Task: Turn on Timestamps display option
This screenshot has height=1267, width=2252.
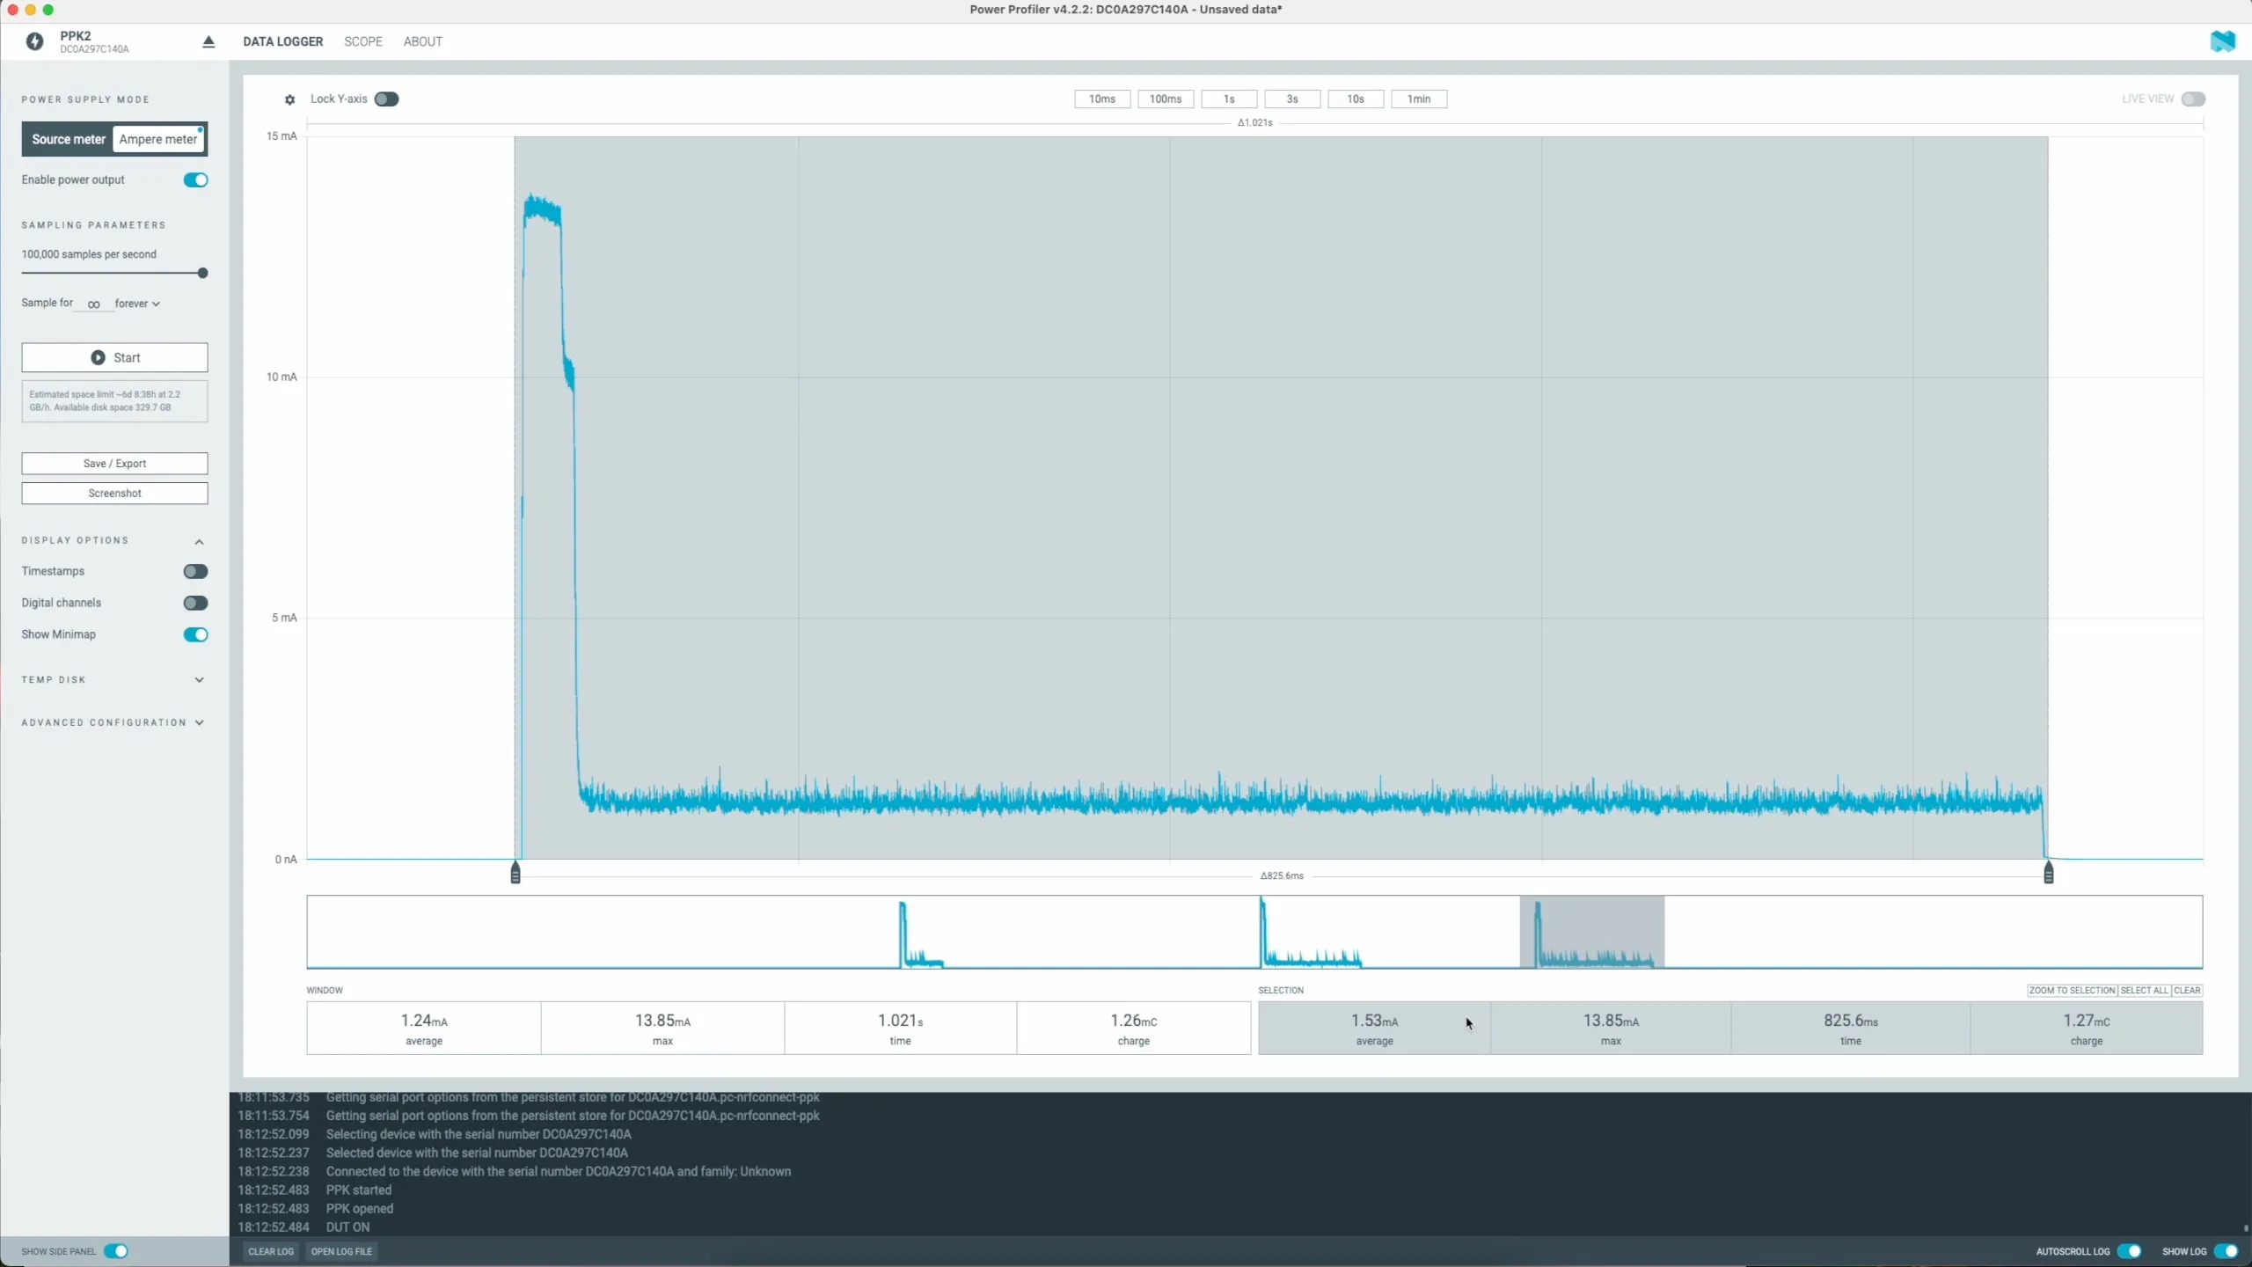Action: pyautogui.click(x=195, y=572)
